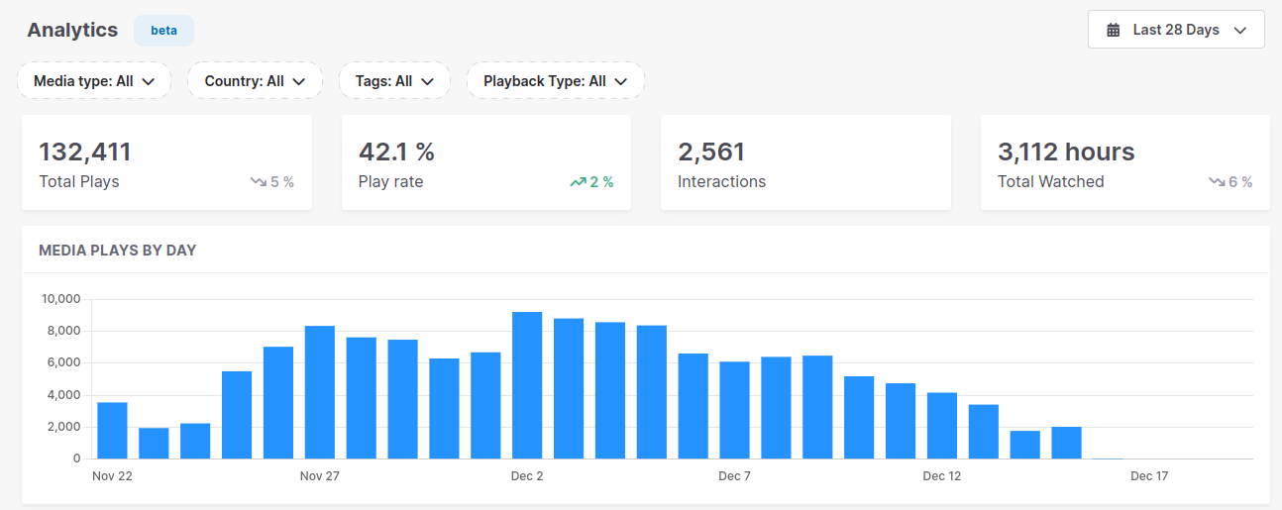This screenshot has height=510, width=1282.
Task: Click the chevron arrow in Last 28 Days button
Action: (x=1240, y=31)
